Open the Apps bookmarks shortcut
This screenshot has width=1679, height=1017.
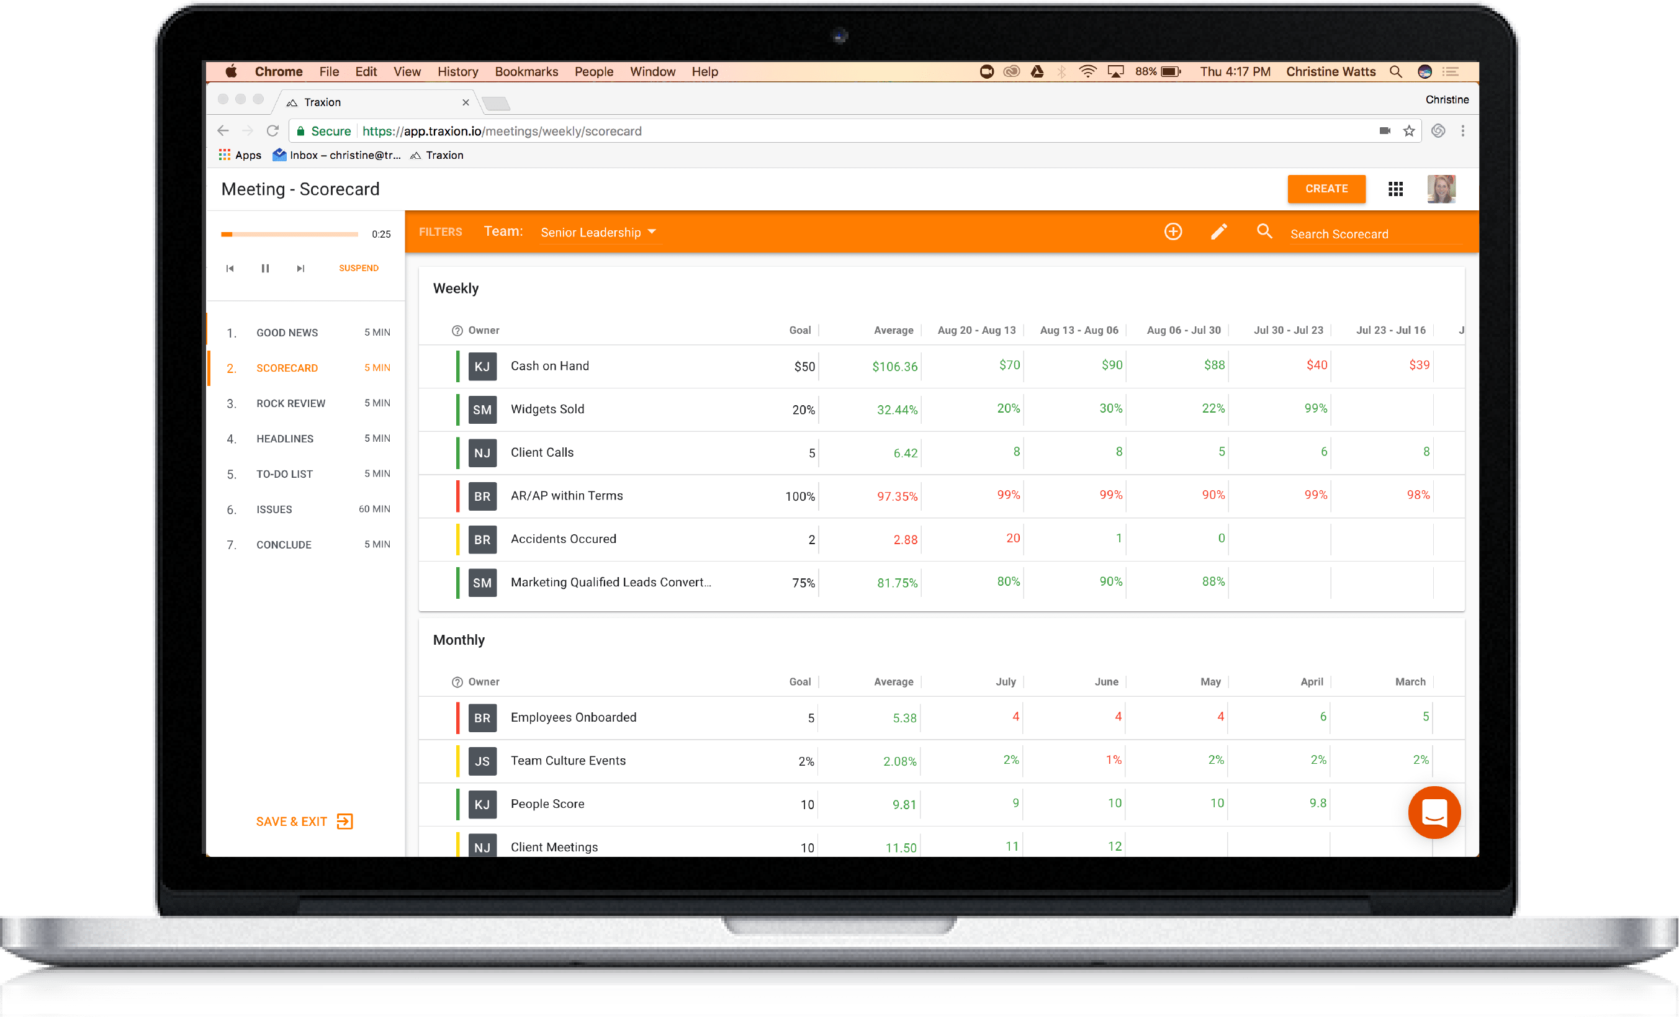coord(240,155)
